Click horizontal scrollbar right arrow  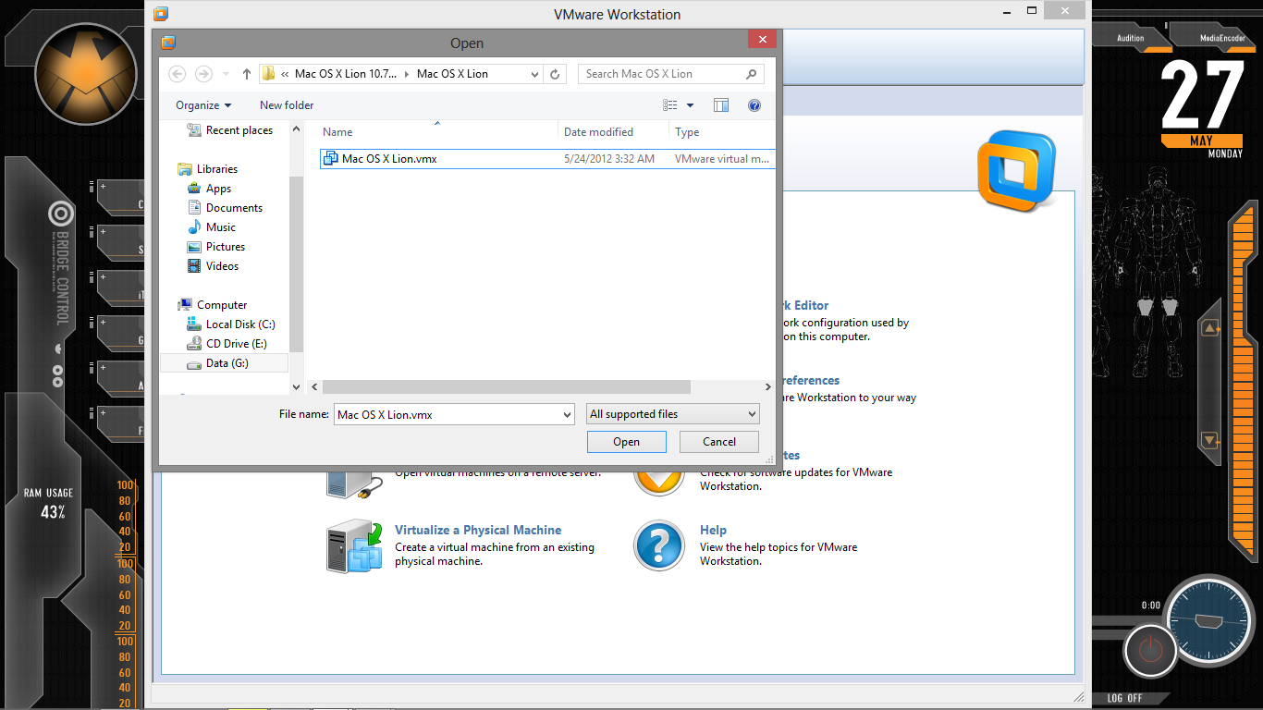[767, 387]
